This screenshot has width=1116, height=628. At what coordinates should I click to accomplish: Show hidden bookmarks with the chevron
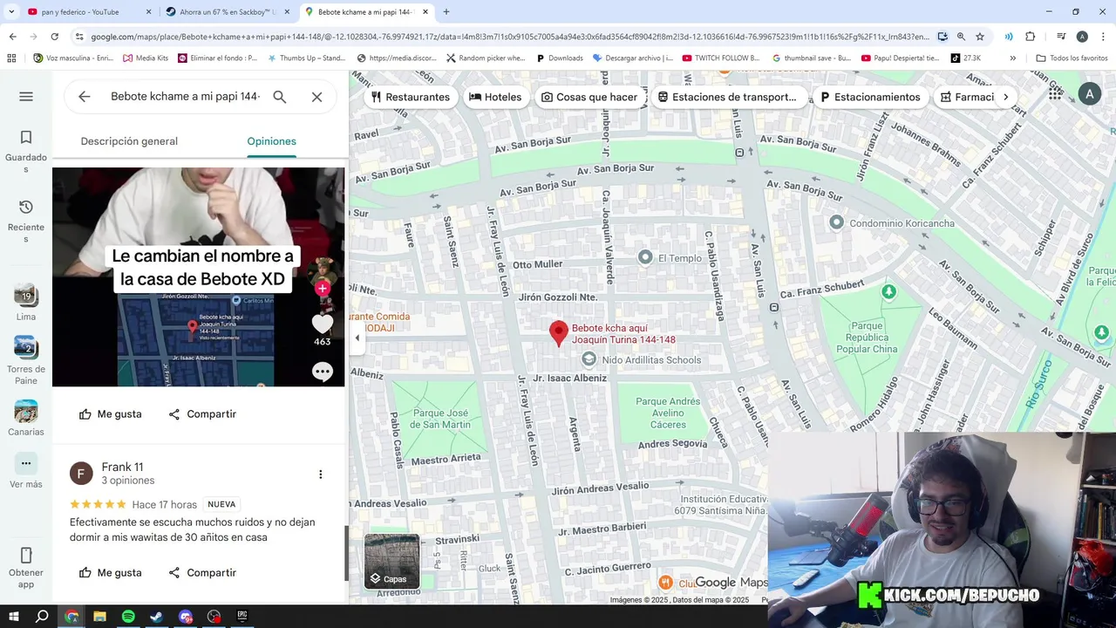coord(1012,58)
